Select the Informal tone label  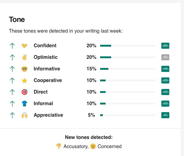(x=43, y=104)
